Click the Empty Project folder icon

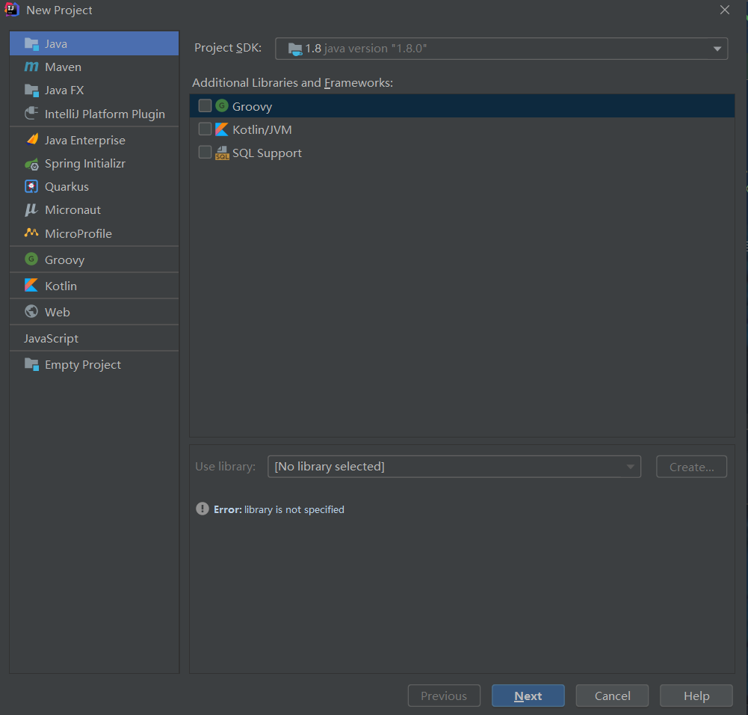(x=31, y=365)
